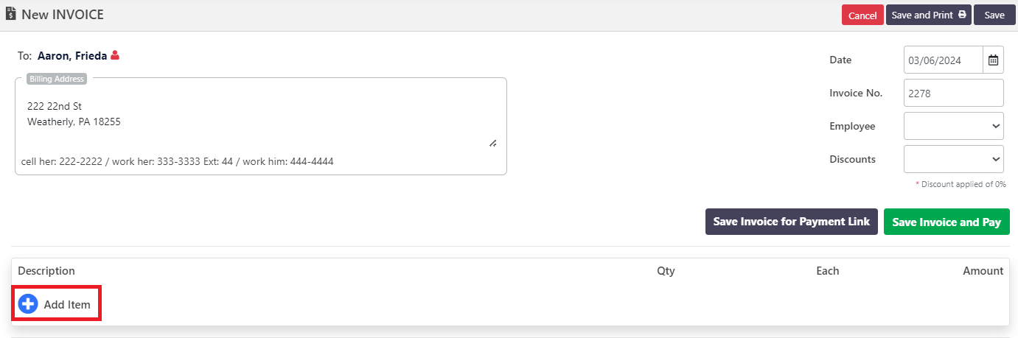Open customer Aaron, Frieda name link
Image resolution: width=1018 pixels, height=338 pixels.
tap(72, 55)
